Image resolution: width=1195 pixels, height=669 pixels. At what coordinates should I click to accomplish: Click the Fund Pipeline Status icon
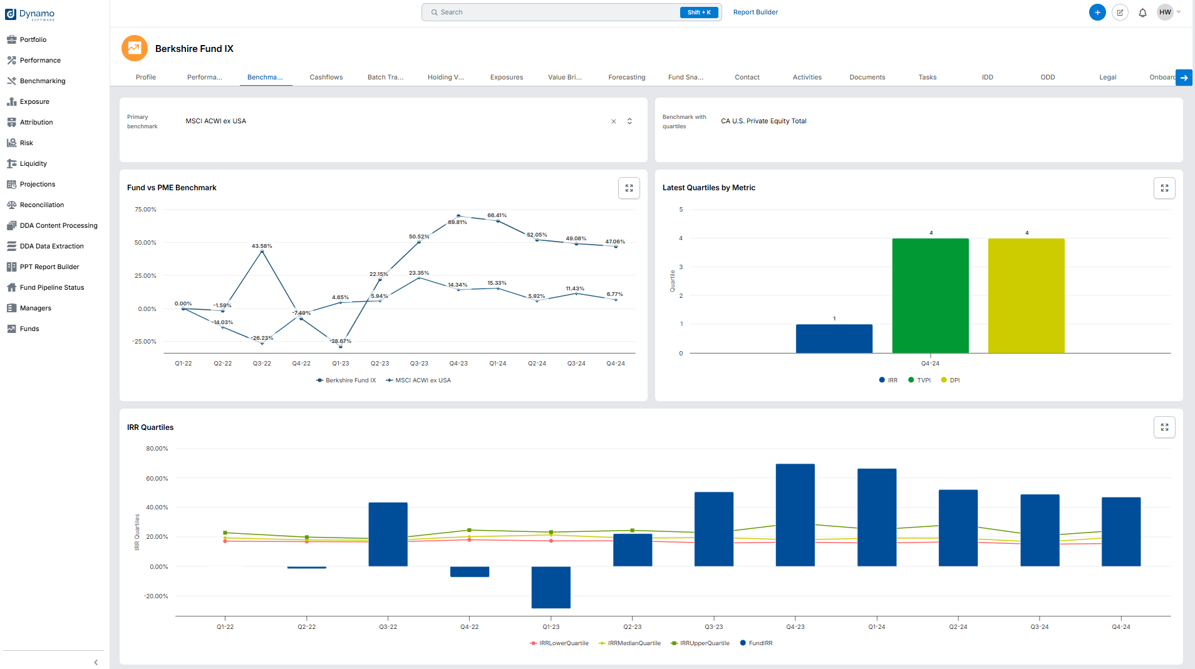pos(11,287)
